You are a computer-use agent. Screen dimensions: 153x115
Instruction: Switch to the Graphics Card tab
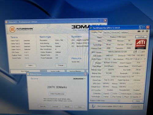click(96, 33)
